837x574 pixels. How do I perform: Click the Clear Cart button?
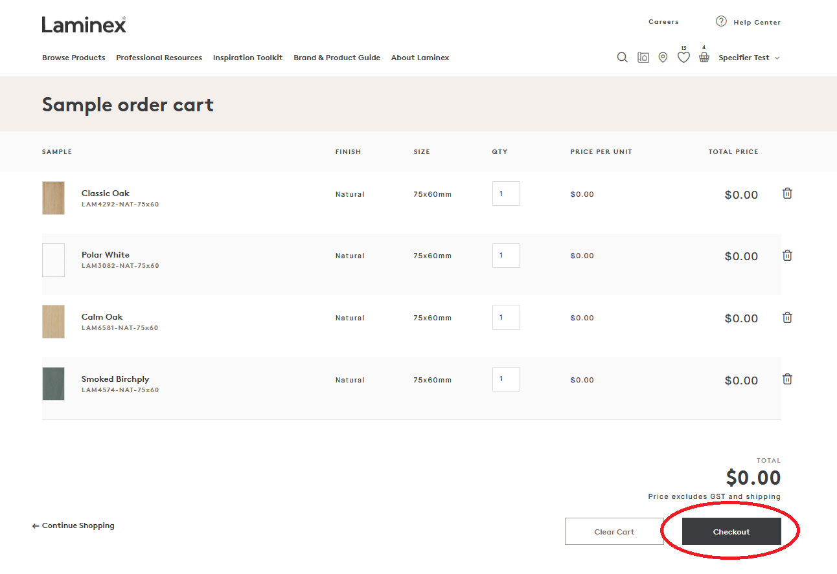(613, 531)
